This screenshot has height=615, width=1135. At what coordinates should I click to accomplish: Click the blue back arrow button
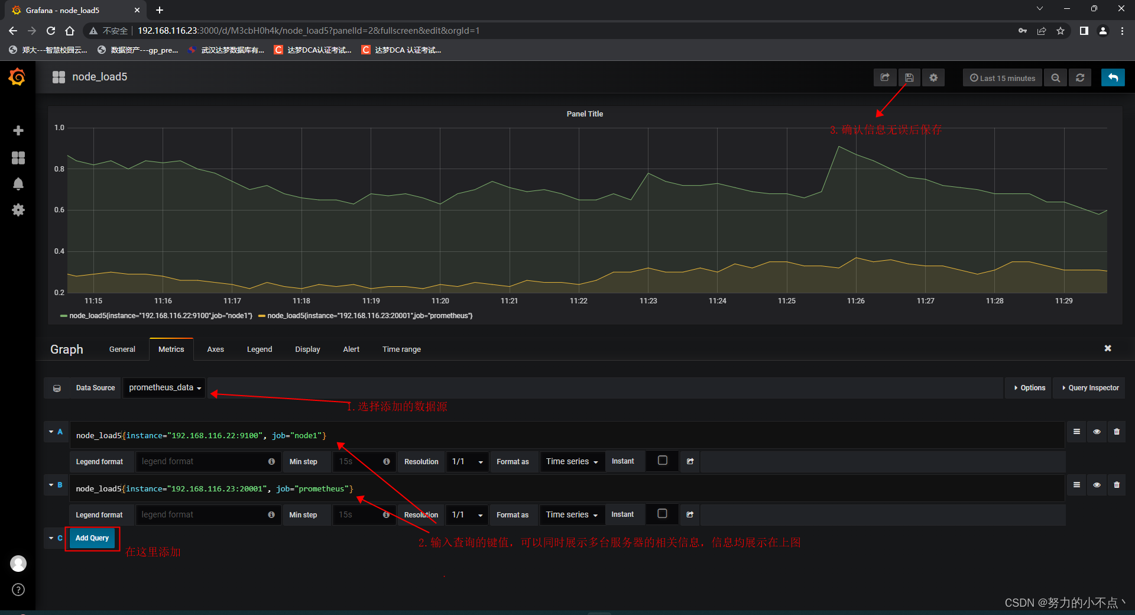[x=1113, y=77]
